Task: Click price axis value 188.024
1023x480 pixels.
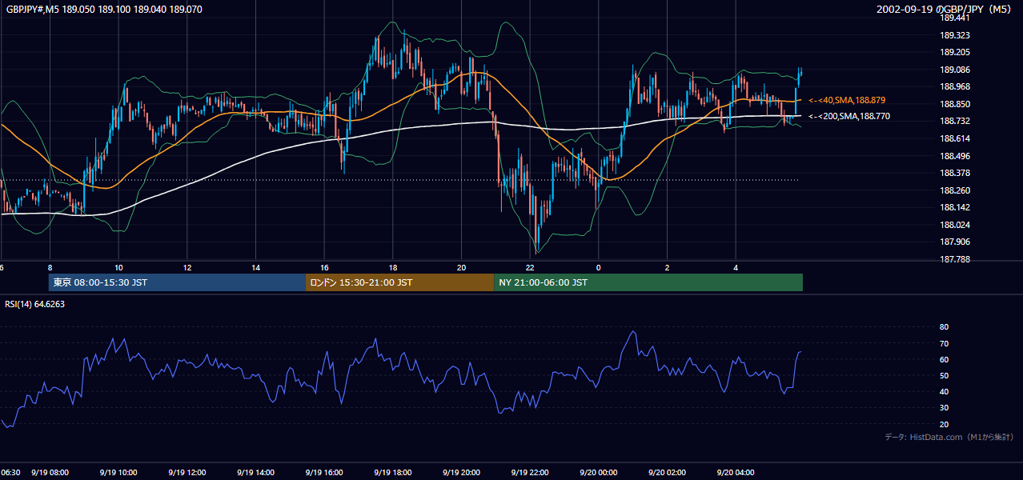Action: 955,225
